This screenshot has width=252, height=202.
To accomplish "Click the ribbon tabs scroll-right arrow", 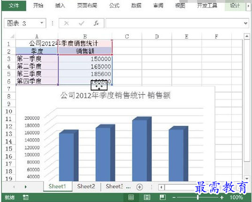I will pos(248,6).
